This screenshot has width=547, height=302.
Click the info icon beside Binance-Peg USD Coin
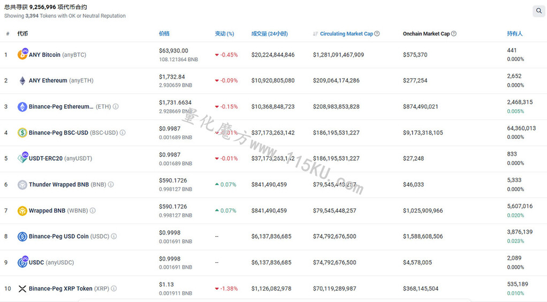(113, 236)
